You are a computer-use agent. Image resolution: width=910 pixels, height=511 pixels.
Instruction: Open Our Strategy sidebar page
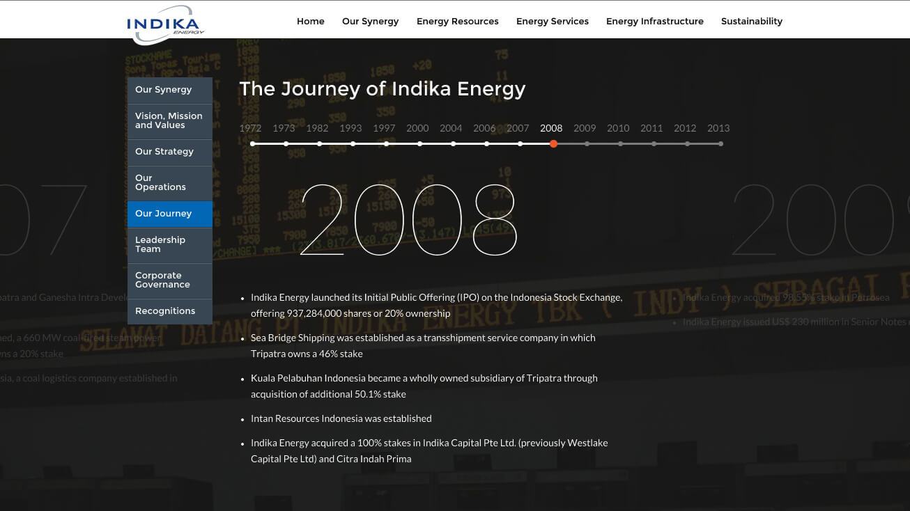tap(170, 152)
